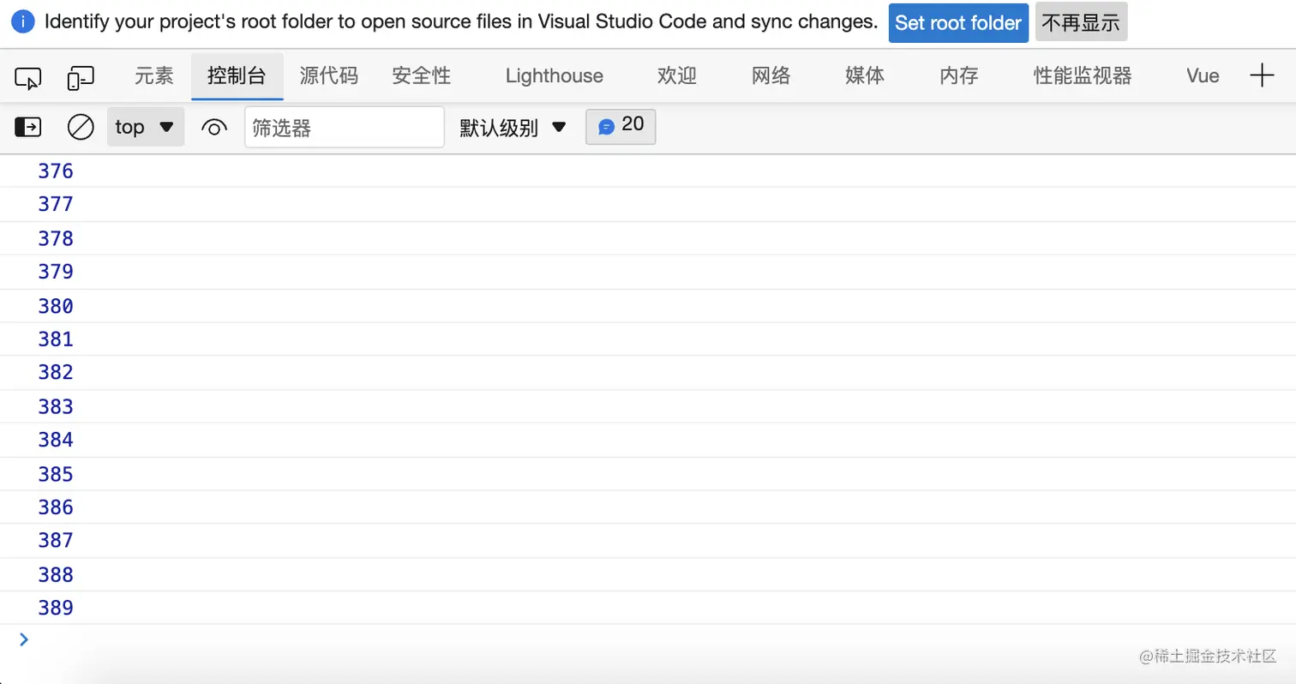The height and width of the screenshot is (684, 1296).
Task: Clear the console with the ban icon
Action: [81, 128]
